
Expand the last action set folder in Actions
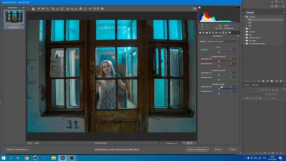click(244, 44)
